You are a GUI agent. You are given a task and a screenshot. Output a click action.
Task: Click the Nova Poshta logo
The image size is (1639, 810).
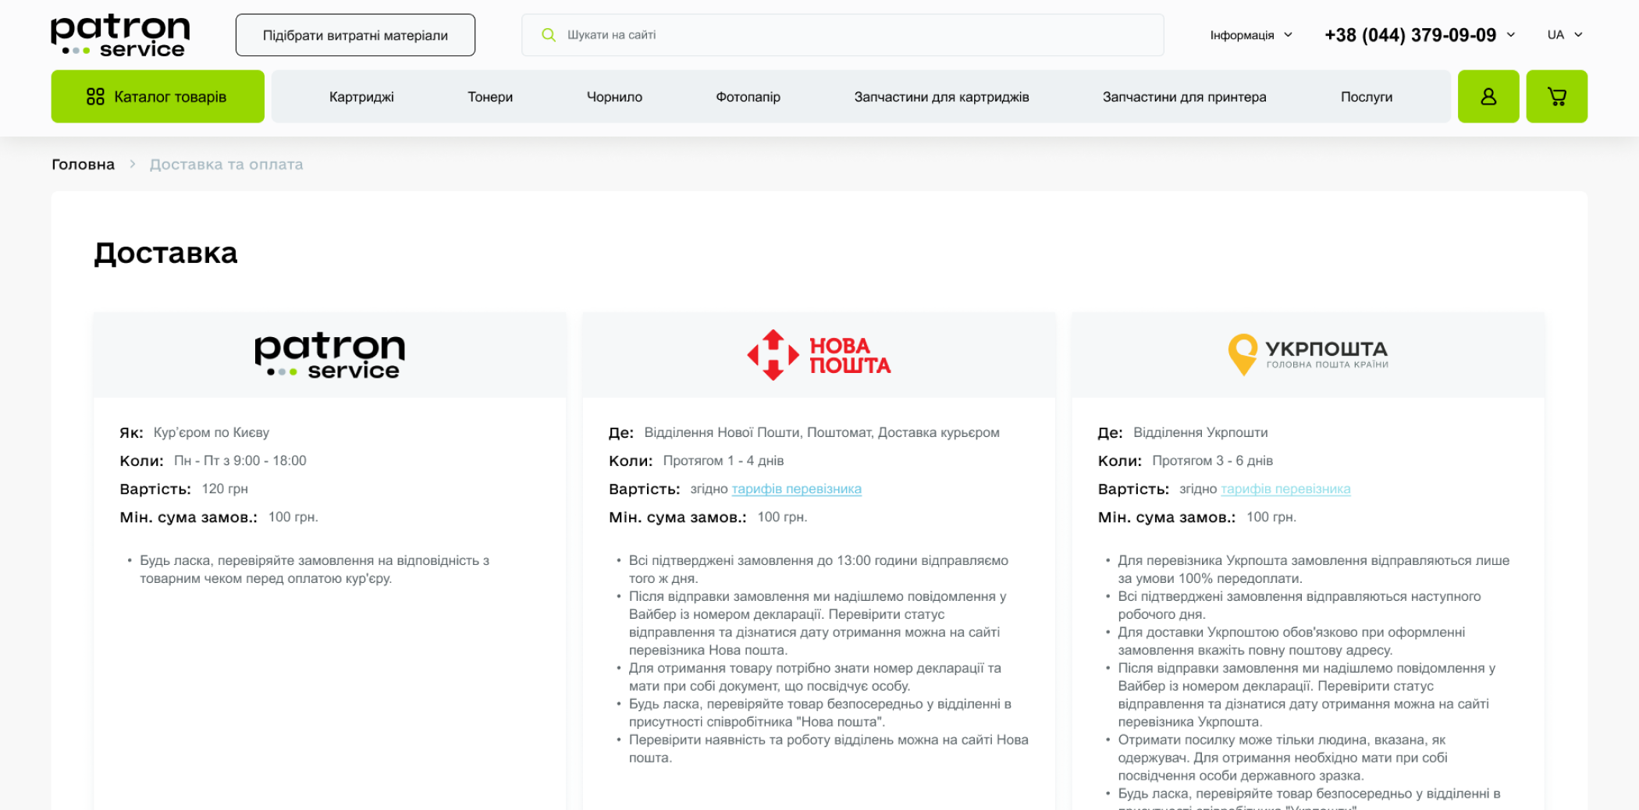(819, 355)
